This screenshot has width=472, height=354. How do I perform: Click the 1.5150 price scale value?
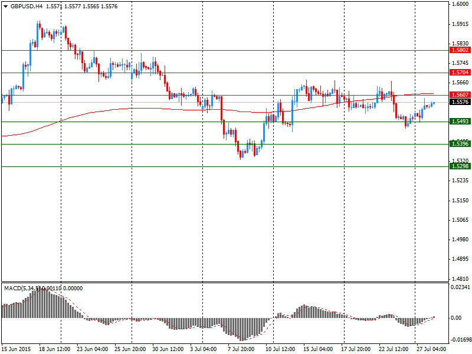(460, 201)
